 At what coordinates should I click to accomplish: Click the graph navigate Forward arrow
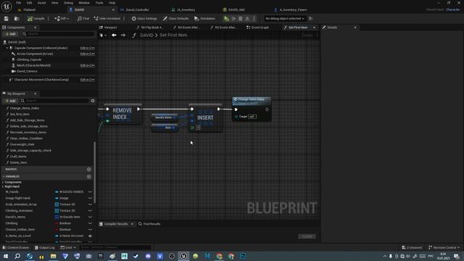click(x=123, y=36)
